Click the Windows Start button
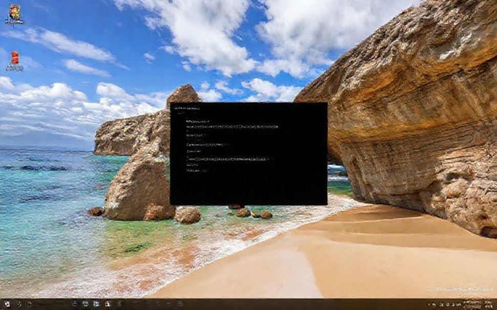 [6, 304]
